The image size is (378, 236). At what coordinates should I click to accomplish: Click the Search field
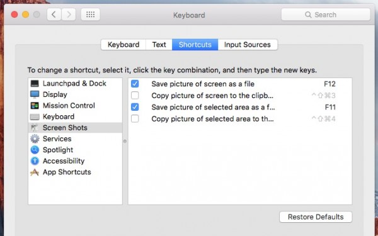326,14
